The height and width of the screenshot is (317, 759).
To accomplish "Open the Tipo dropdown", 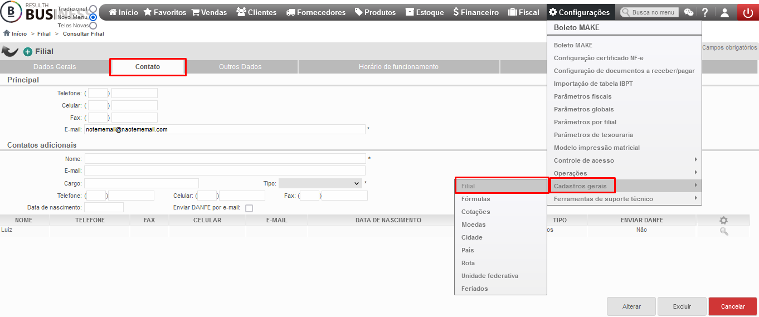I will tap(320, 183).
